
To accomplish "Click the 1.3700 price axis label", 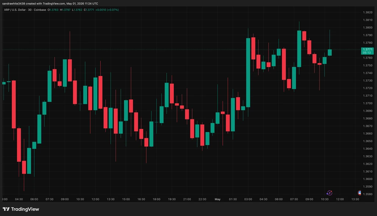I will [368, 103].
